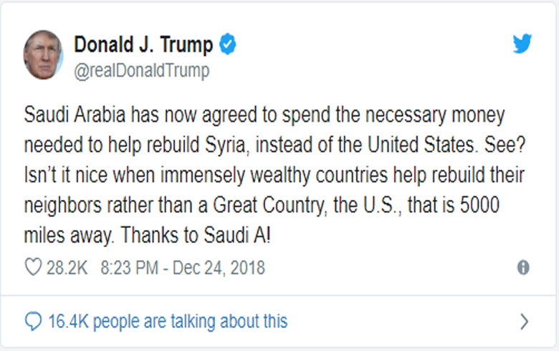The width and height of the screenshot is (559, 351).
Task: Click the Twitter bird logo icon
Action: coord(522,44)
